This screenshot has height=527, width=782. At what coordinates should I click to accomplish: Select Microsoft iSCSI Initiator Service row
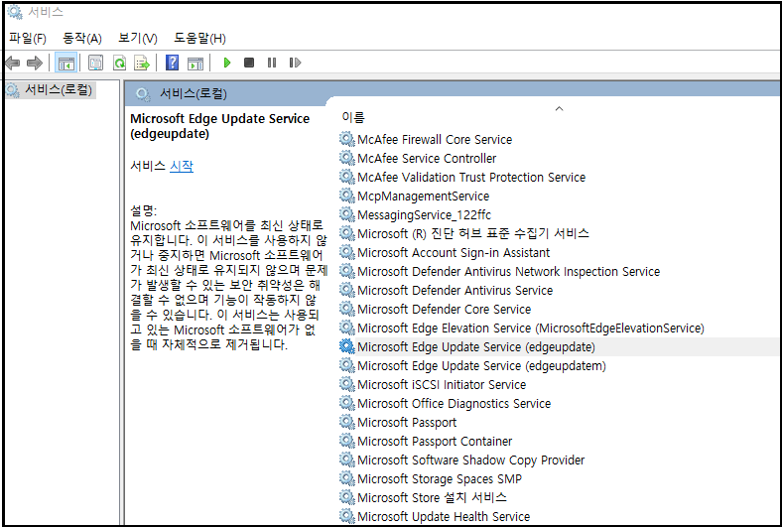(442, 385)
